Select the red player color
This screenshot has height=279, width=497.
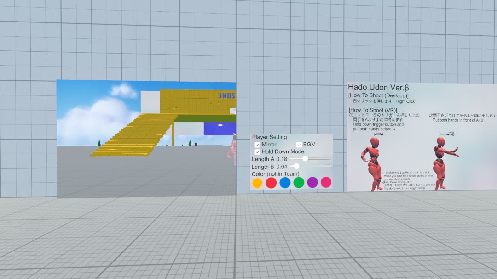click(272, 183)
